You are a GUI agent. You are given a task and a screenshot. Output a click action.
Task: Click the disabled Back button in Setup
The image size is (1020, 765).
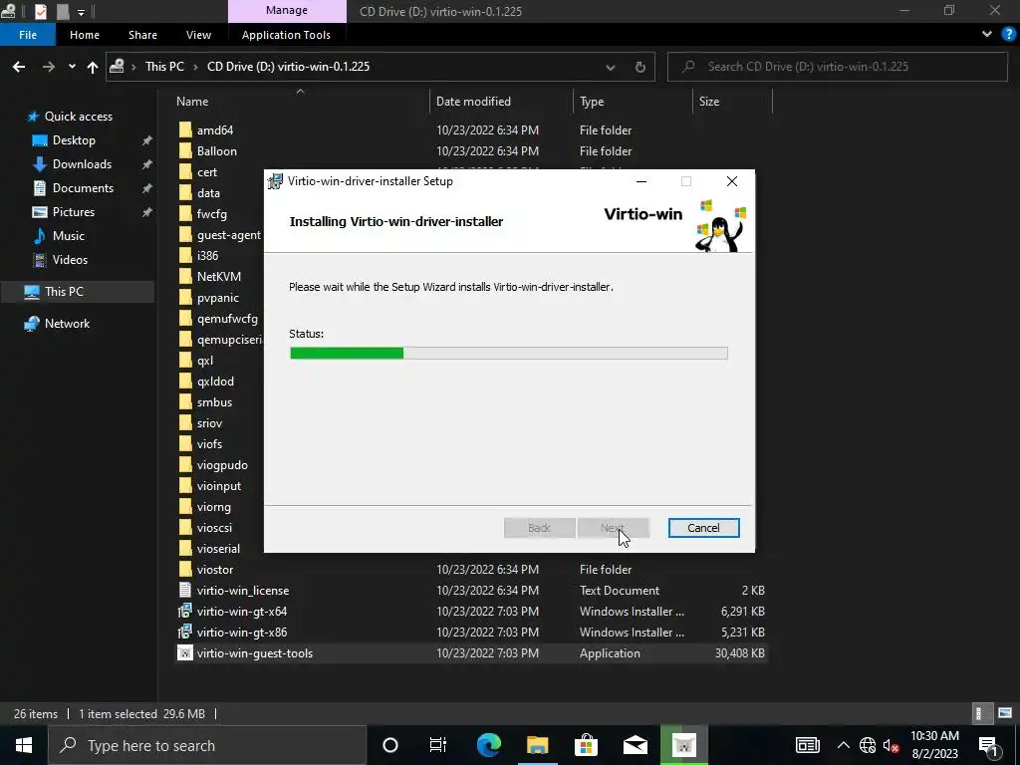(539, 528)
